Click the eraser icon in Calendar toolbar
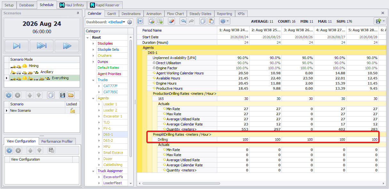This screenshot has height=189, width=389. 171,21
